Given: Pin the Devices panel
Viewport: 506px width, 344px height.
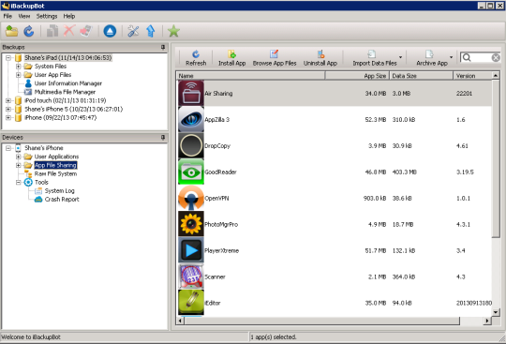Looking at the screenshot, I should point(163,137).
